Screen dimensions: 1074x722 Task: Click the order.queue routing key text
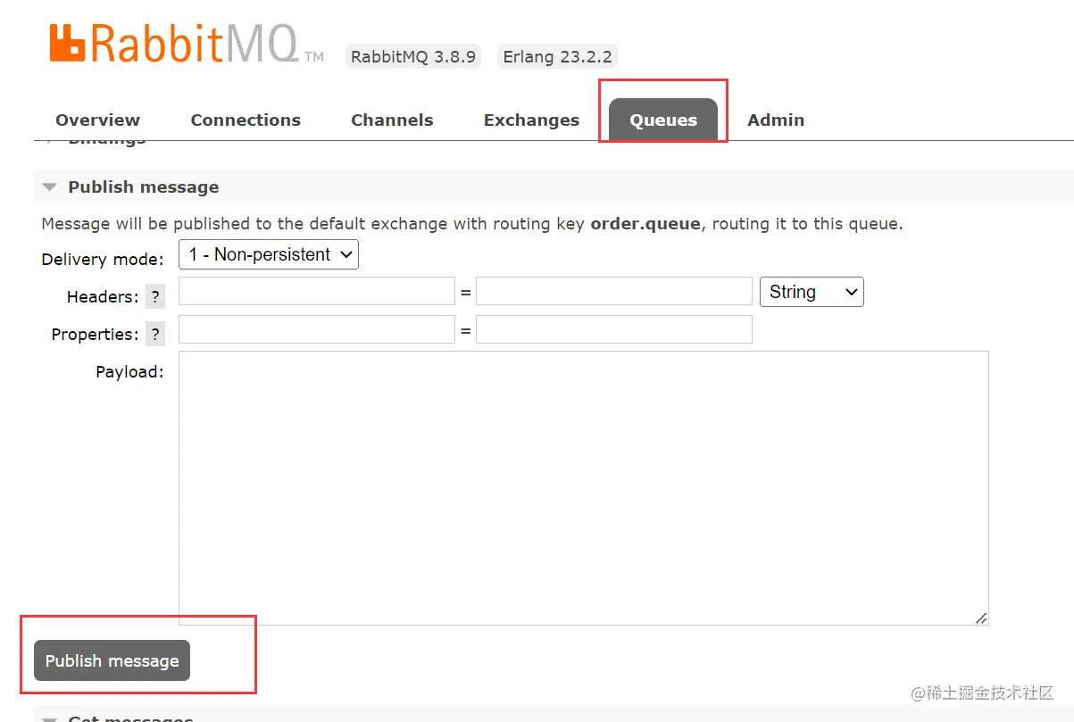[645, 224]
